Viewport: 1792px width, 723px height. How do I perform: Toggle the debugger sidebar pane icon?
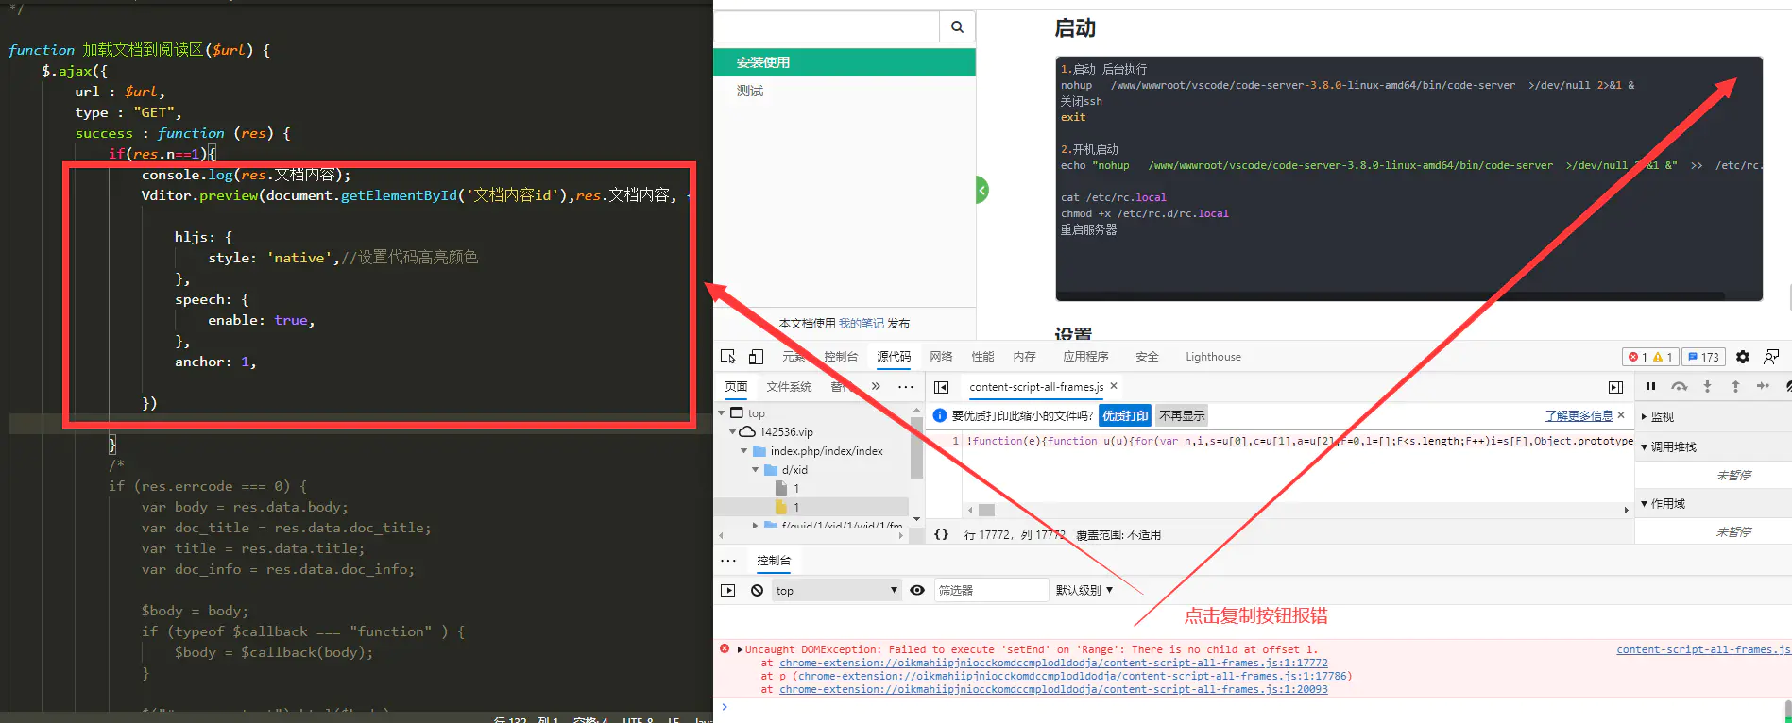pyautogui.click(x=1615, y=387)
